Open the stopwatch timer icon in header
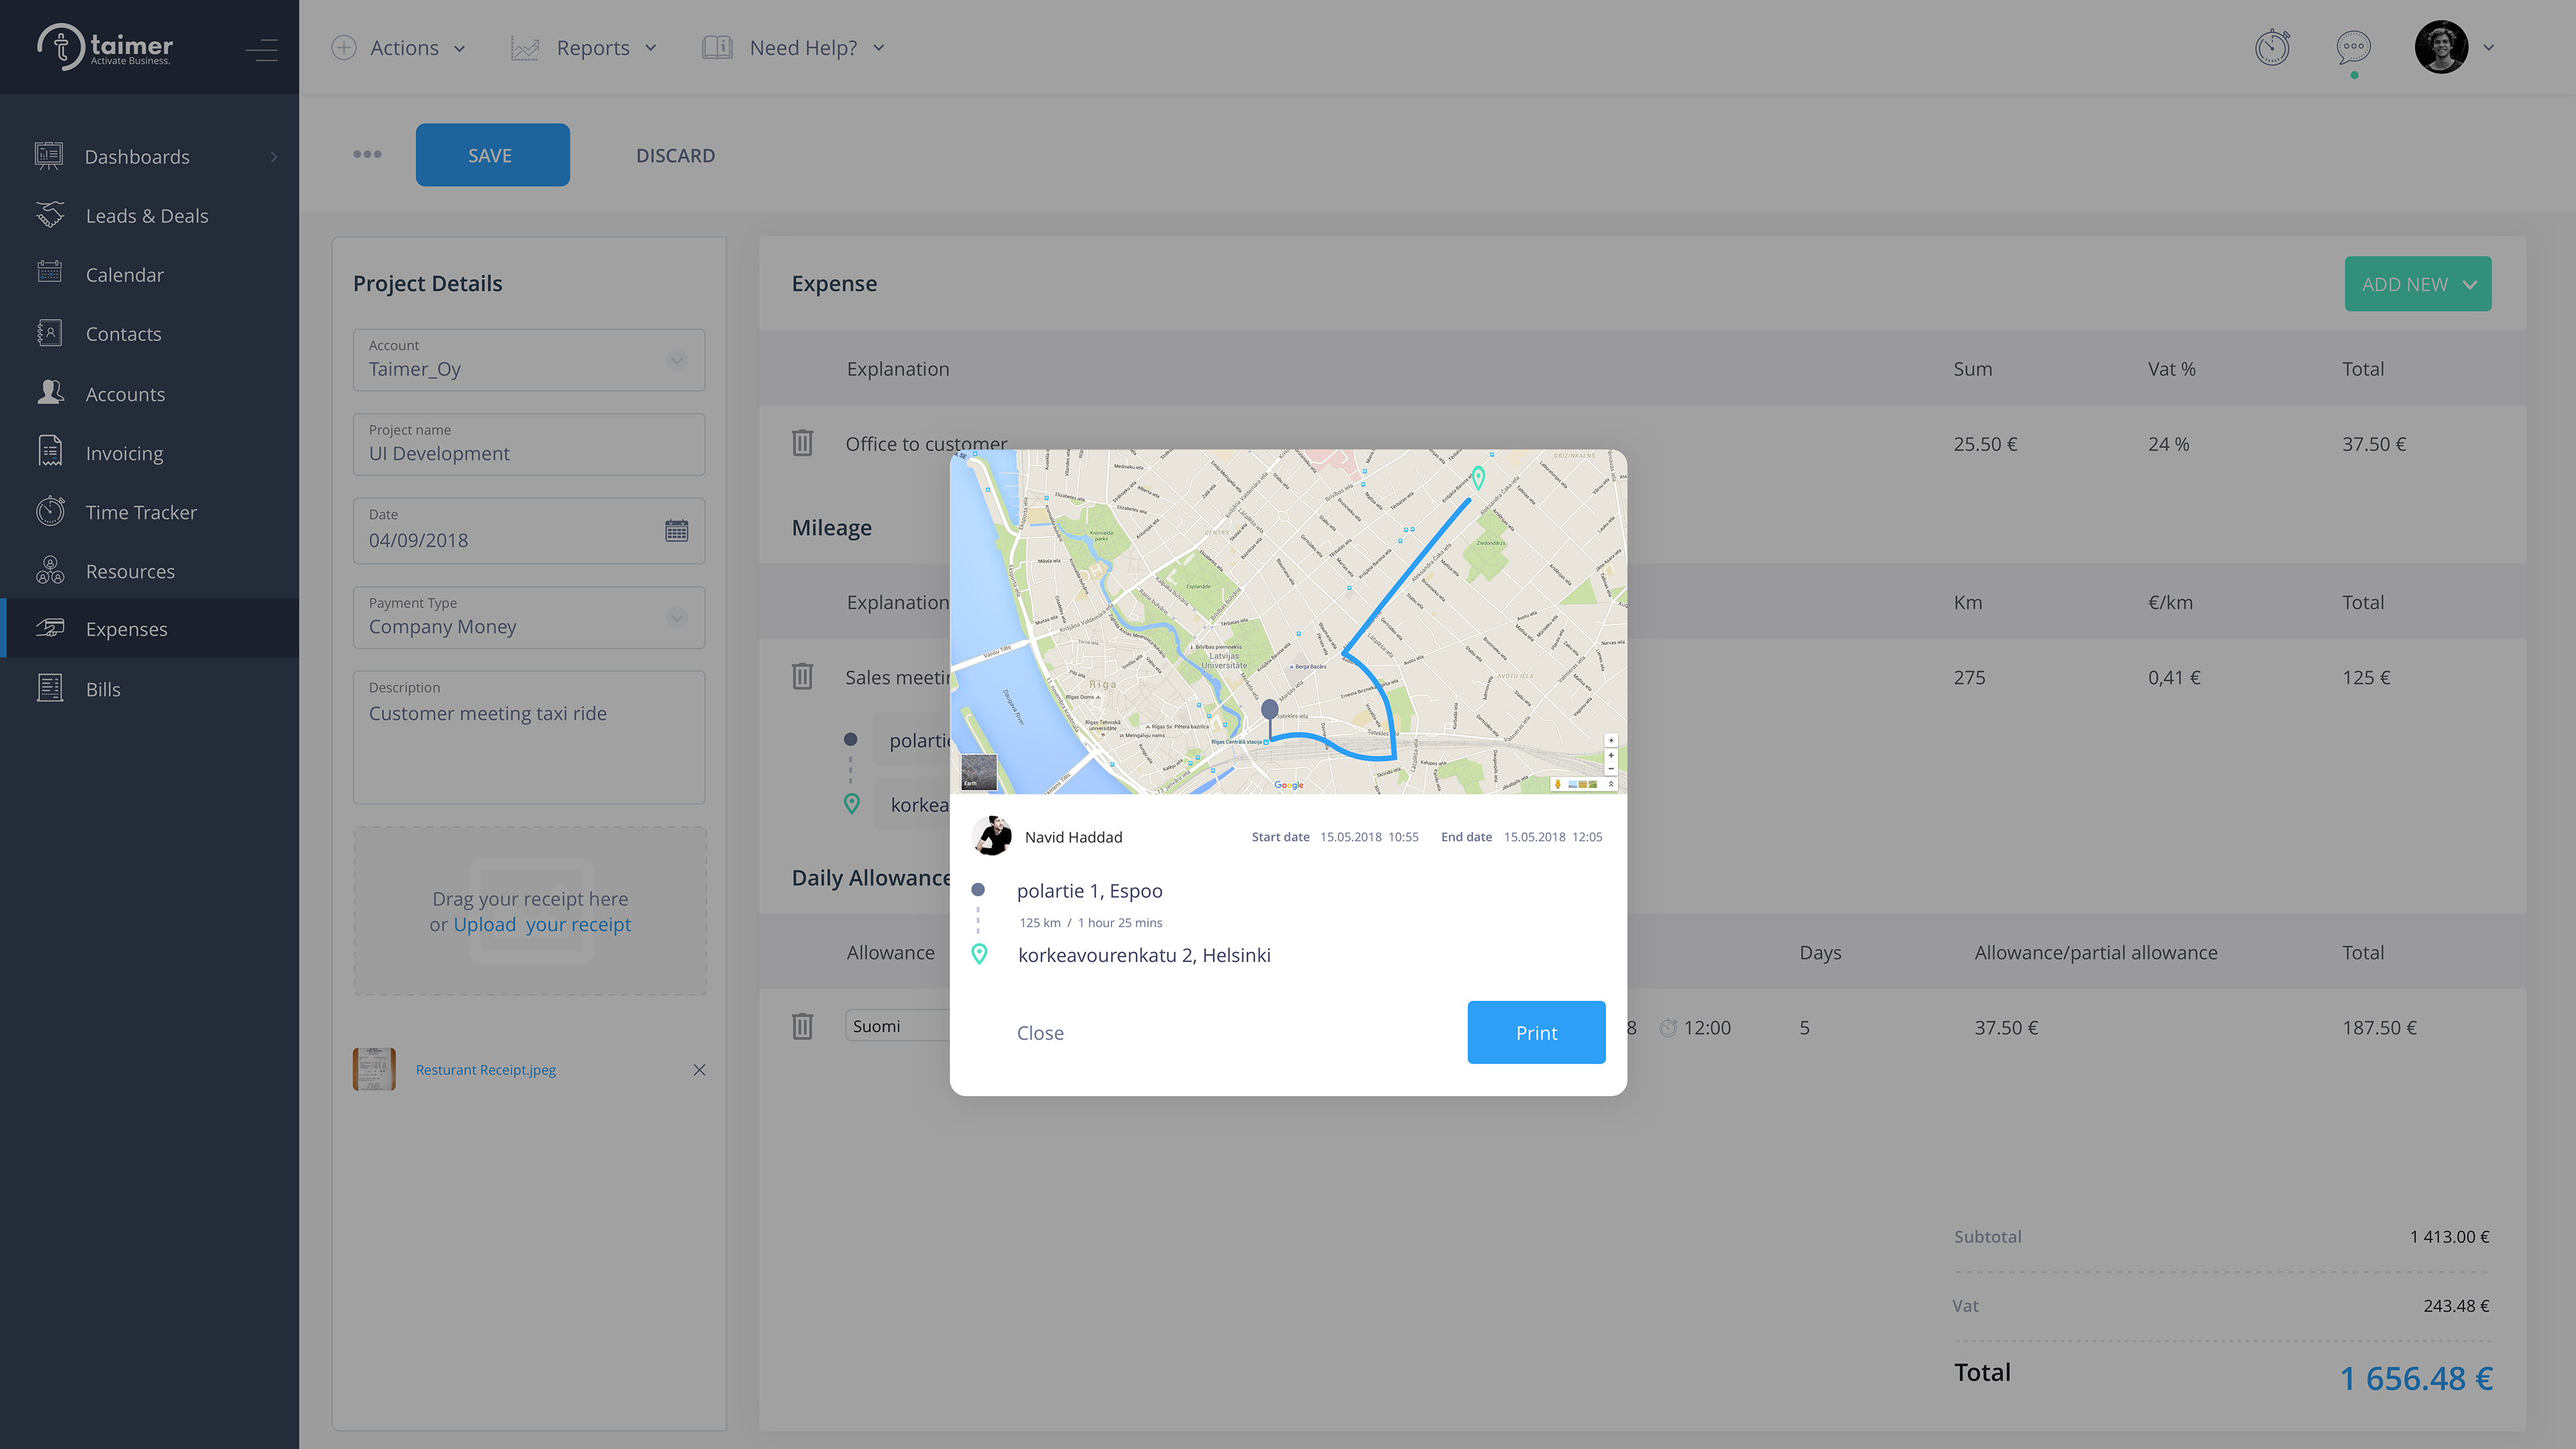Image resolution: width=2576 pixels, height=1449 pixels. [x=2272, y=47]
